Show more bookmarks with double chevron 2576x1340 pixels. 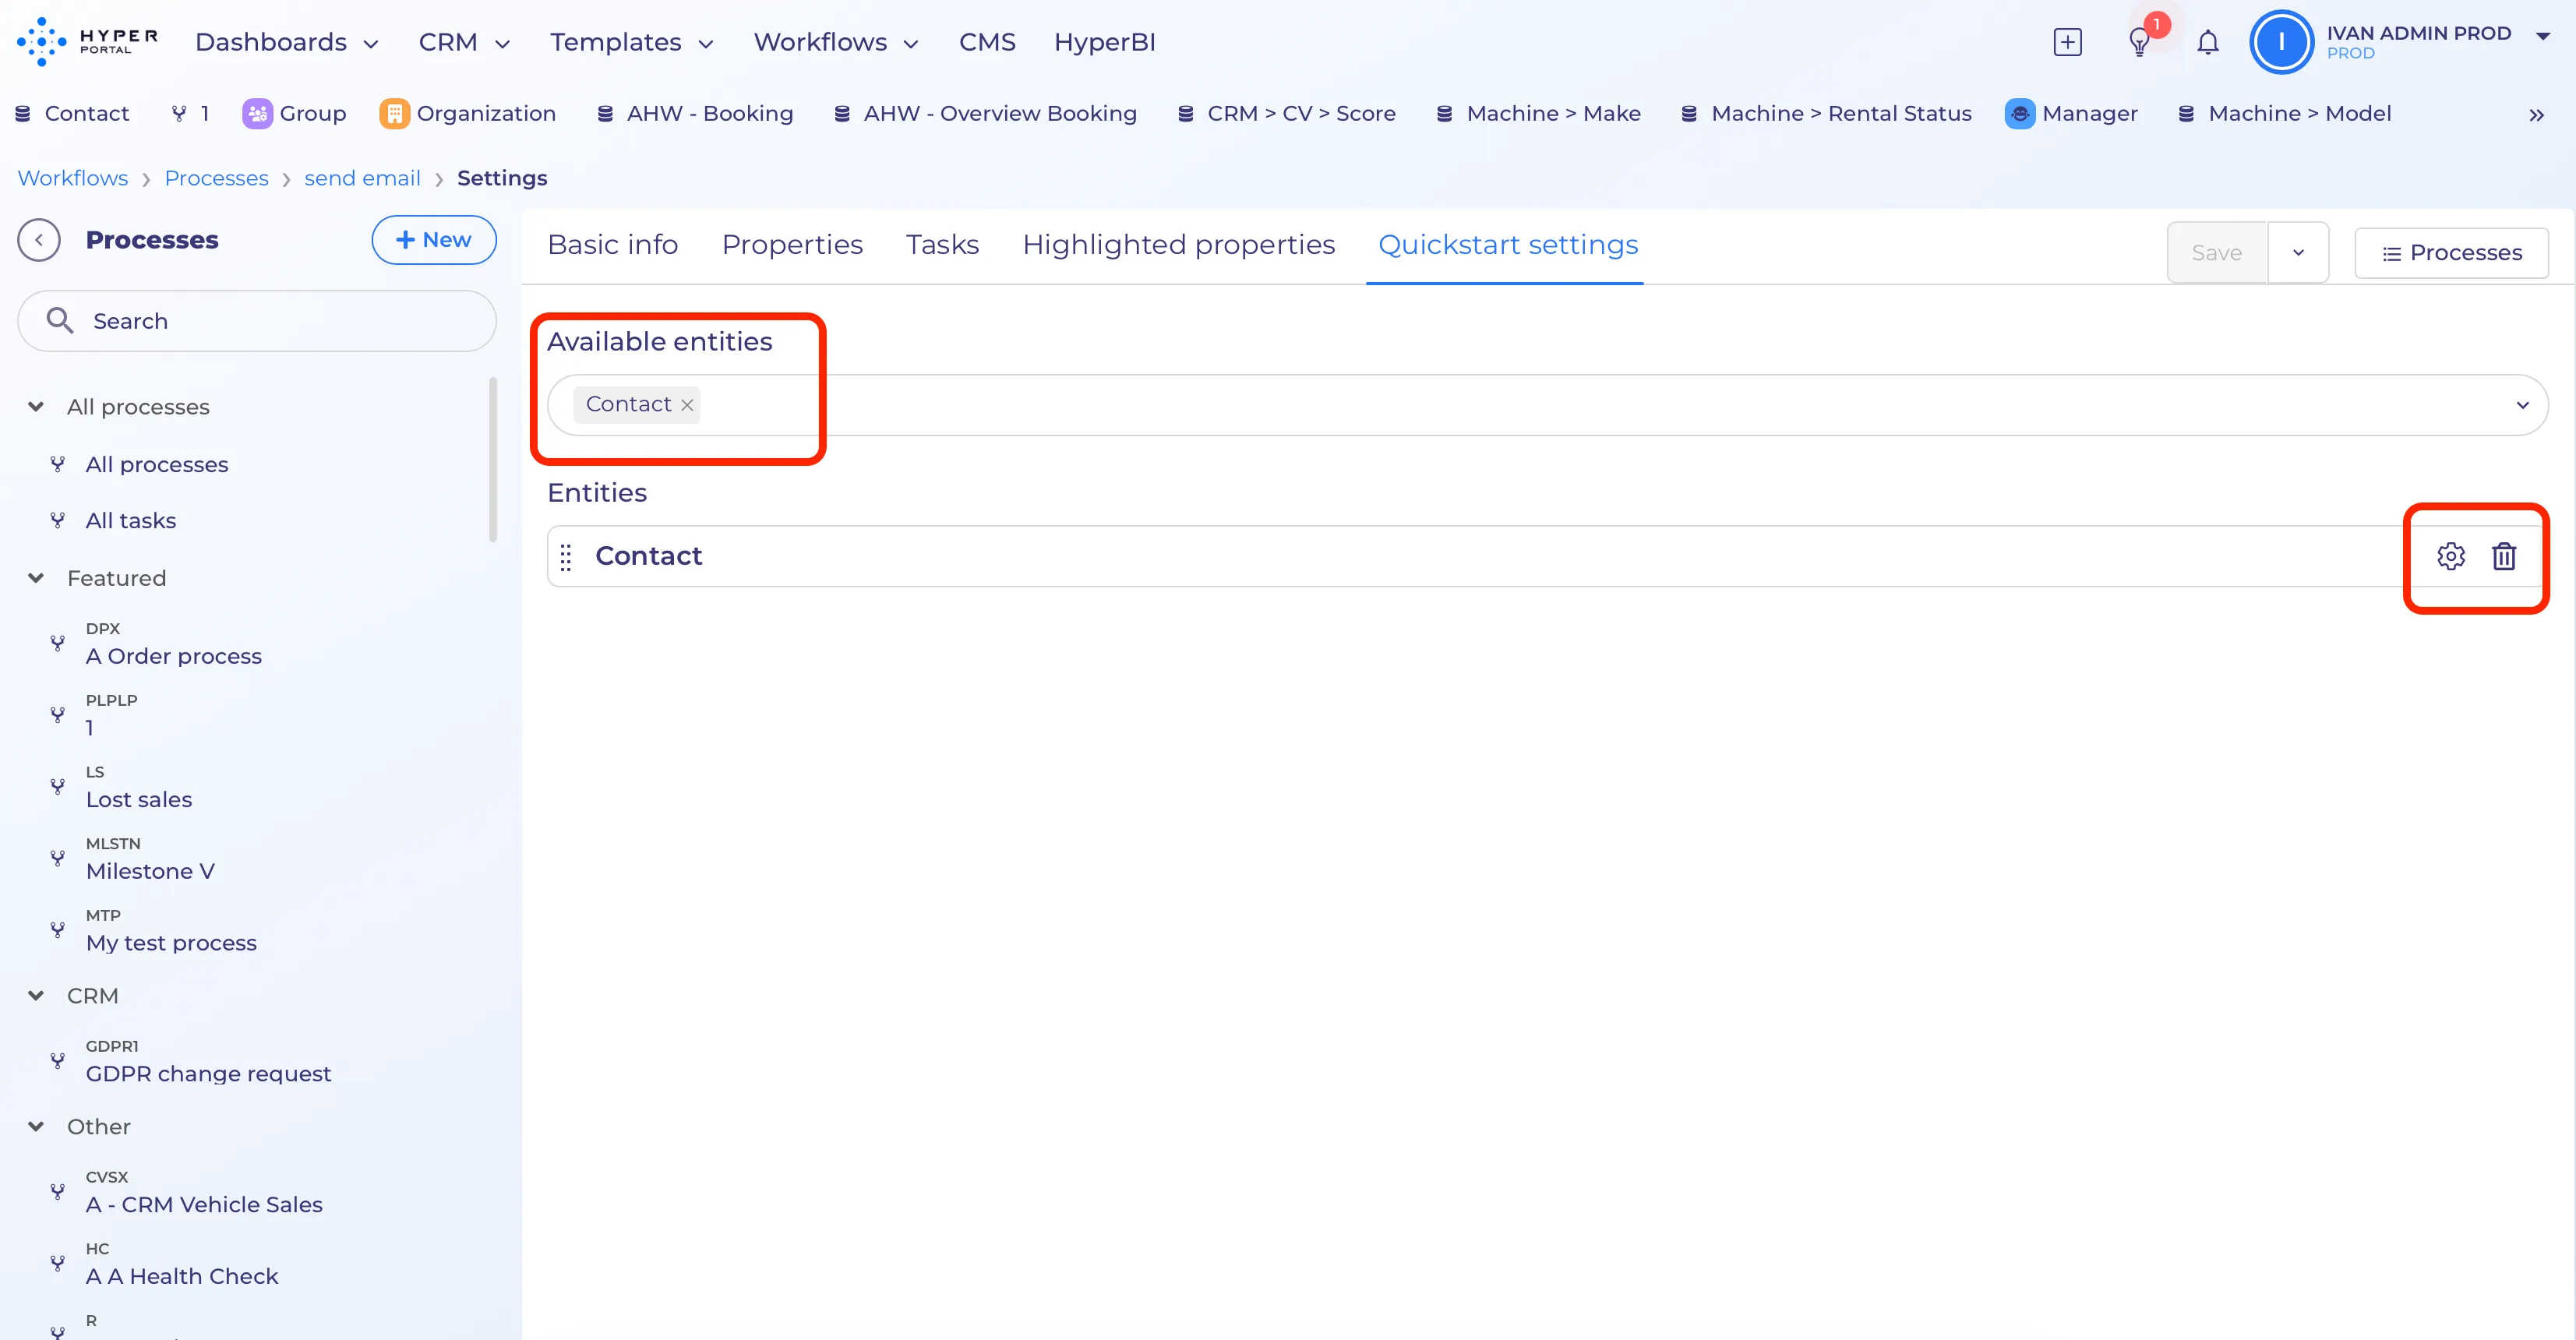[x=2536, y=115]
